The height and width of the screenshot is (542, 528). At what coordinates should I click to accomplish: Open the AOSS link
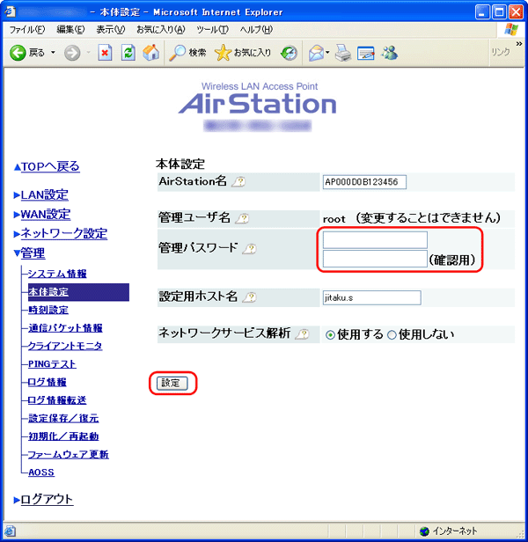click(x=41, y=472)
